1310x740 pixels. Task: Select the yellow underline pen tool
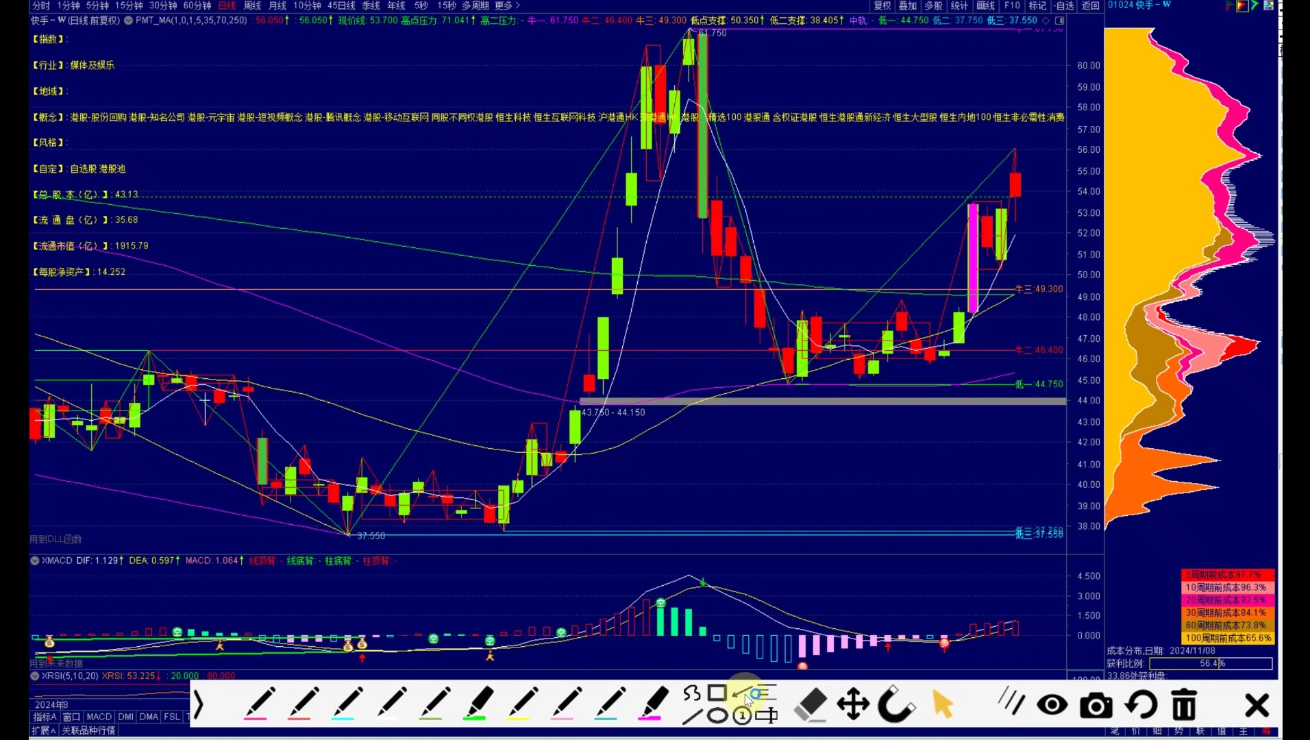pyautogui.click(x=522, y=704)
